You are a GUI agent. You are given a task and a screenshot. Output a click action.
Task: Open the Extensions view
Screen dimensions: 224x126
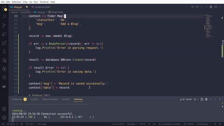(4, 43)
